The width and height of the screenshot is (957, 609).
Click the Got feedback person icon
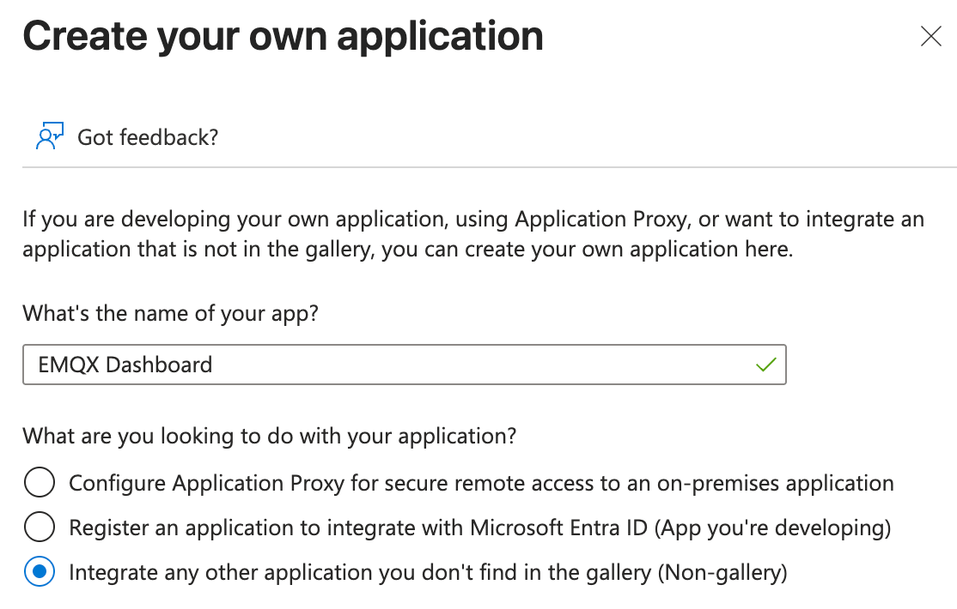[49, 135]
